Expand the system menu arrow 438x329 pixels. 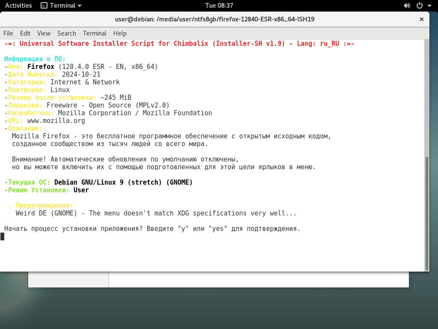tap(429, 6)
